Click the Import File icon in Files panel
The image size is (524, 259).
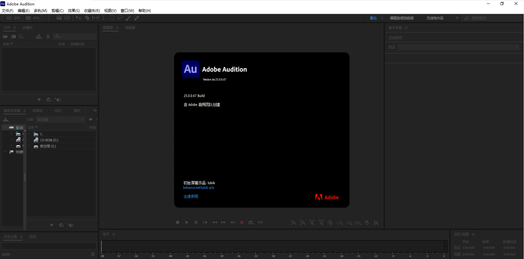13,36
